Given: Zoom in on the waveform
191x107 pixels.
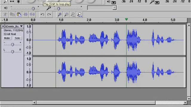Looking at the screenshot, I should (60, 15).
